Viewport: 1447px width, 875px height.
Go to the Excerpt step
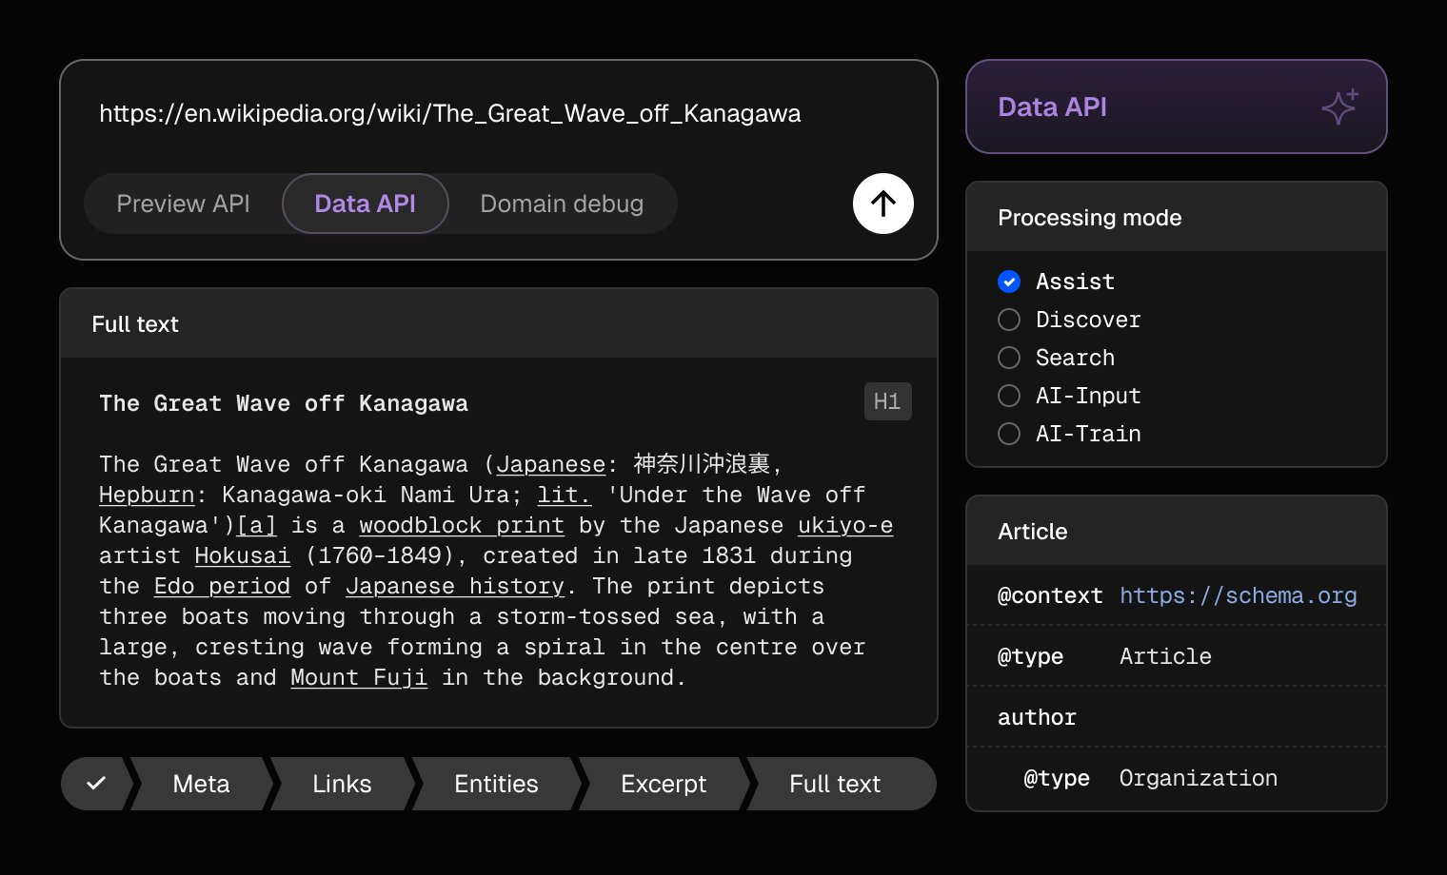[x=664, y=784]
